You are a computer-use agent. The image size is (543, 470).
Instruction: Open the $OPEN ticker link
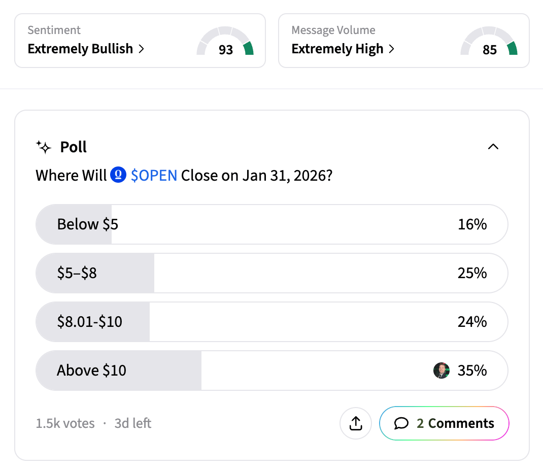154,176
